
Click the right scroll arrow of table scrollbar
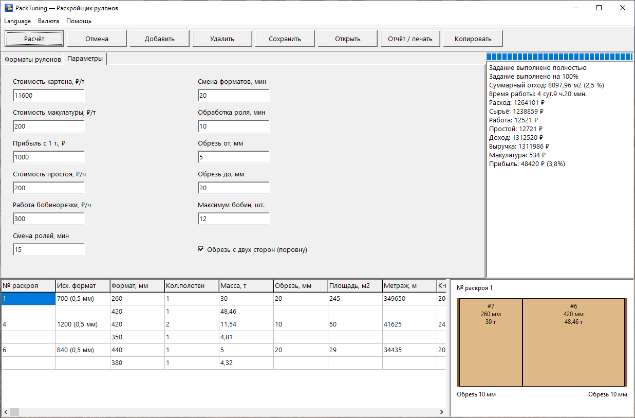(442, 412)
